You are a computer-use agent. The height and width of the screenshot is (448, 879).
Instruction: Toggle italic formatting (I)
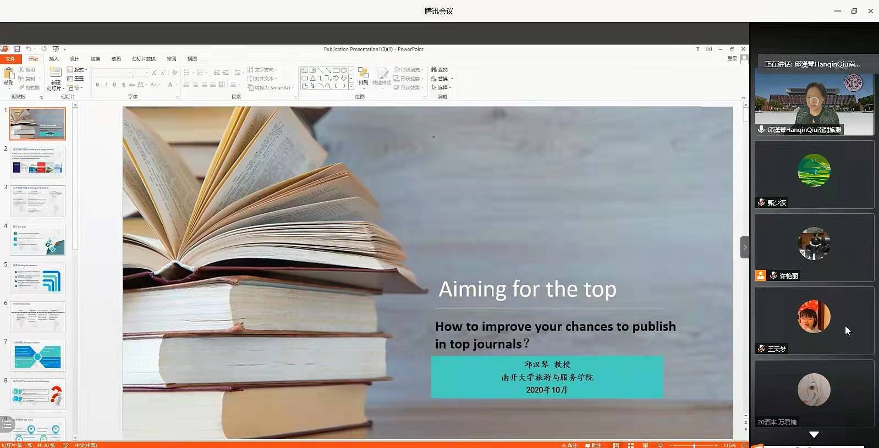pyautogui.click(x=106, y=85)
